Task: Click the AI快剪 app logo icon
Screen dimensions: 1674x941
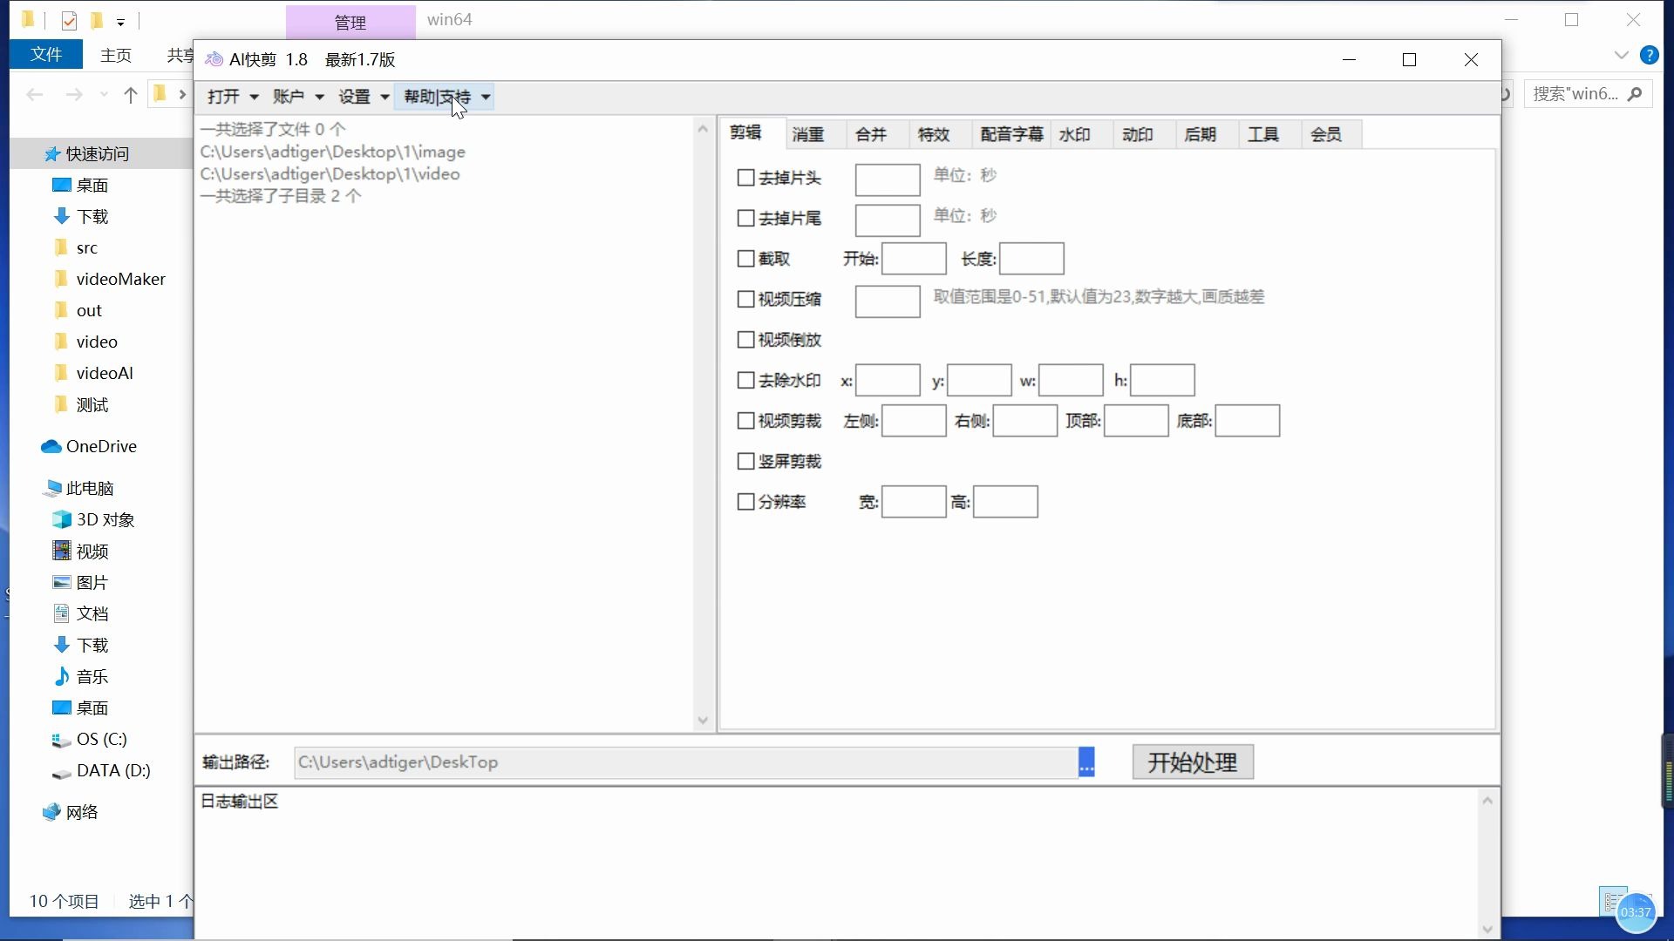Action: 214,59
